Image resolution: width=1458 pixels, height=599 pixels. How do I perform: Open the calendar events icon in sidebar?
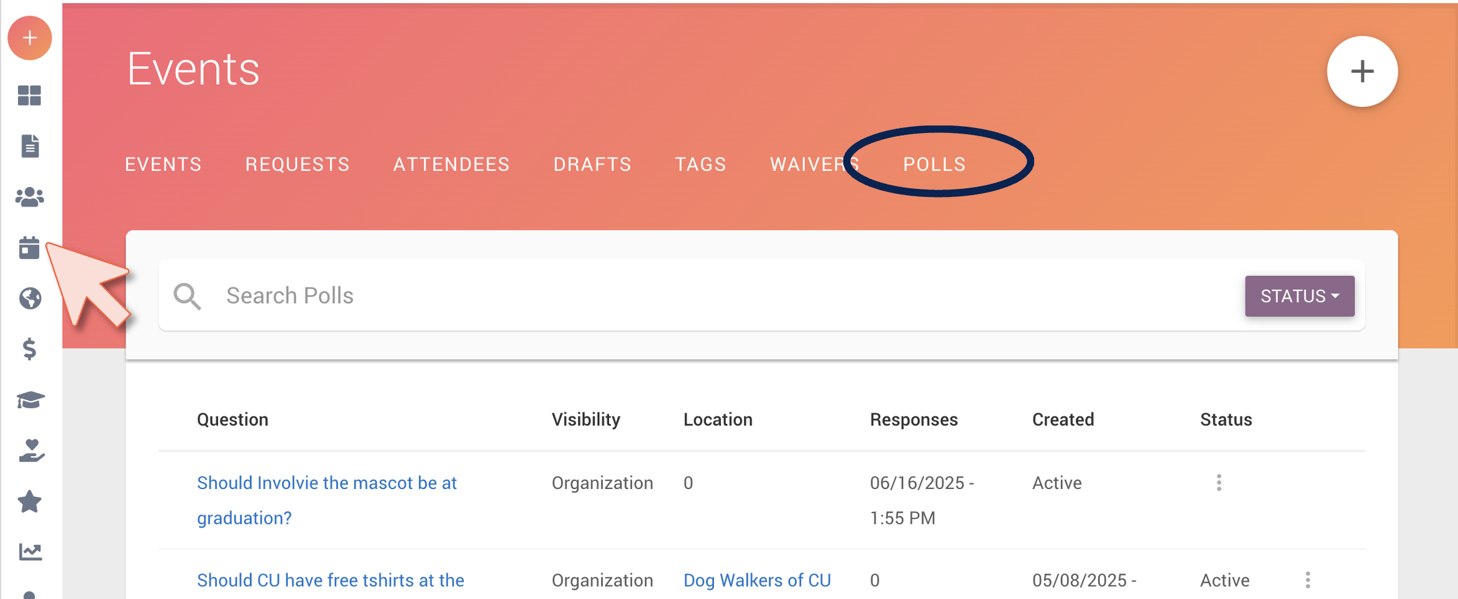pos(29,248)
